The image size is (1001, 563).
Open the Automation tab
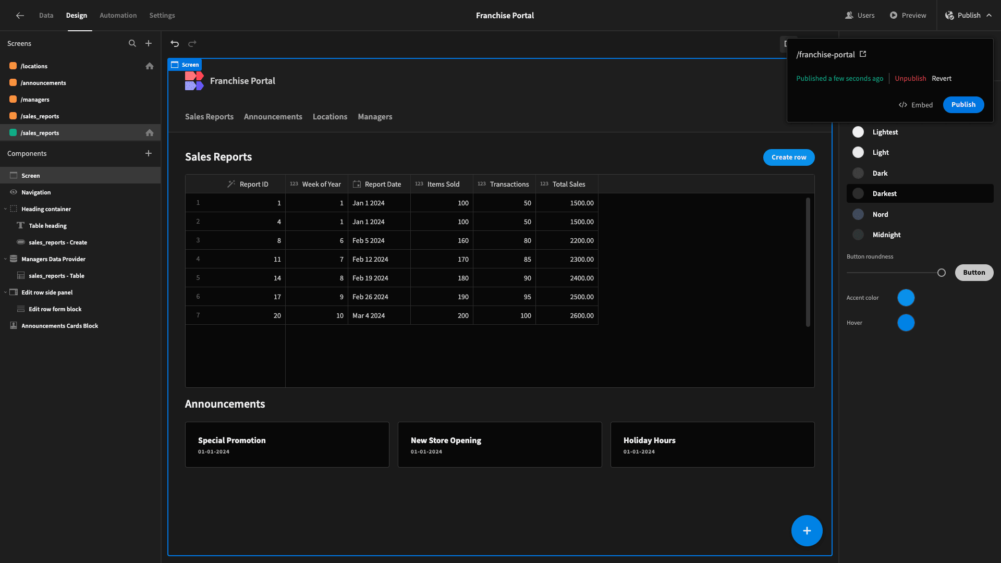(x=118, y=16)
